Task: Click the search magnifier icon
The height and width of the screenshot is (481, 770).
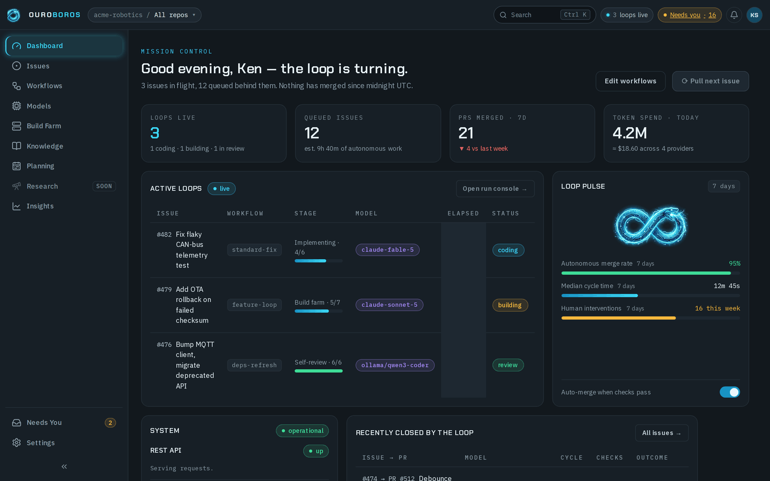Action: pos(503,15)
